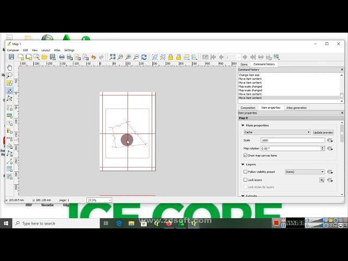The height and width of the screenshot is (261, 348).
Task: Click data-defined override for Map rotation
Action: click(330, 148)
